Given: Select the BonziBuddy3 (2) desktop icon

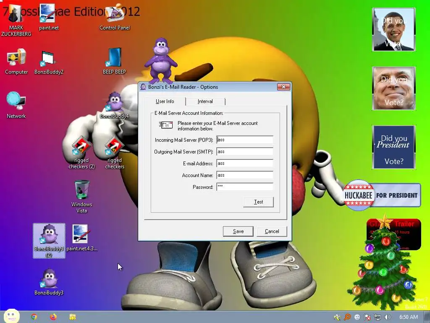Looking at the screenshot, I should pos(49,241).
